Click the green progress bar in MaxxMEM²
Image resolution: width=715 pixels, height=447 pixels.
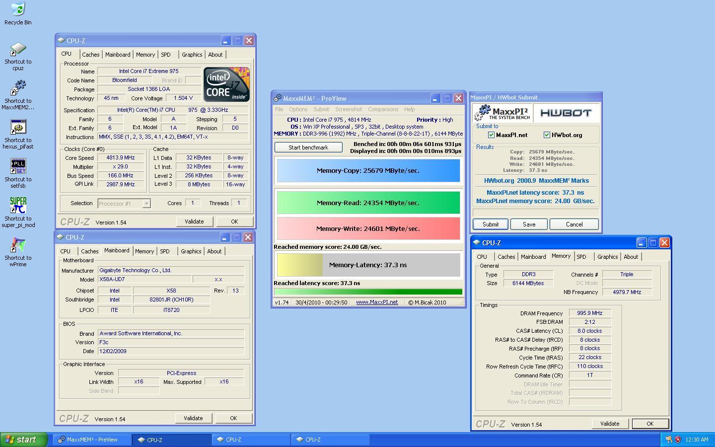click(x=368, y=292)
